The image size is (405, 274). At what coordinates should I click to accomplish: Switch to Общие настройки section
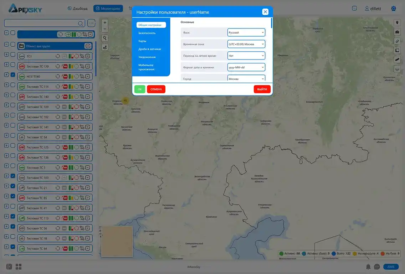[x=151, y=25]
